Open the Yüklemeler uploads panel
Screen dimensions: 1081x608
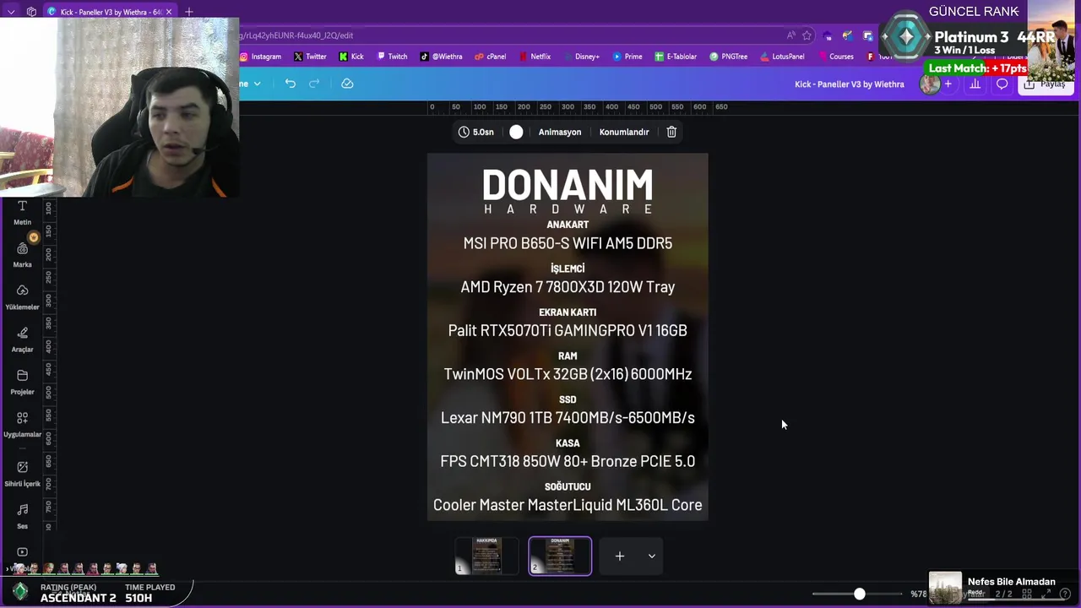point(23,297)
